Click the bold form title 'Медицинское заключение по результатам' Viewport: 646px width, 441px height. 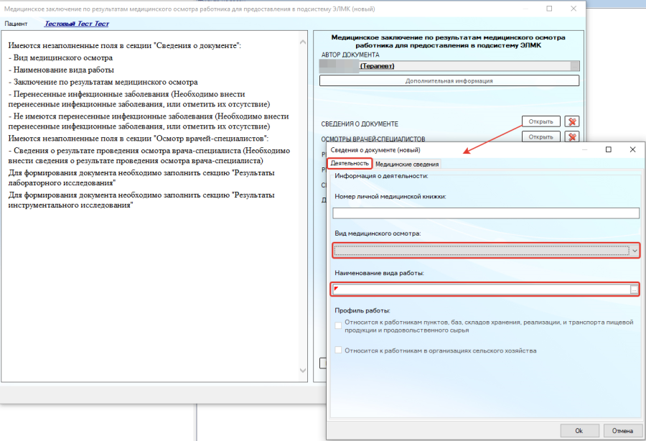point(448,41)
